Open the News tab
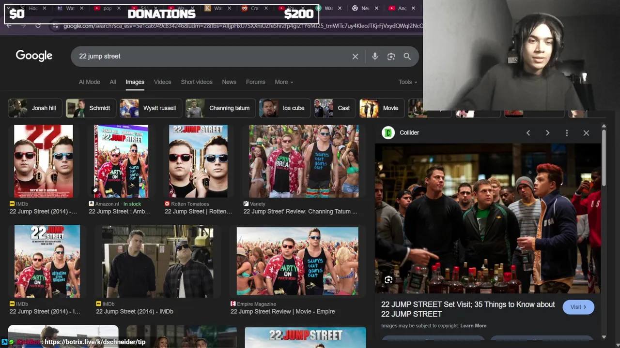Viewport: 620px width, 348px height. [x=229, y=82]
